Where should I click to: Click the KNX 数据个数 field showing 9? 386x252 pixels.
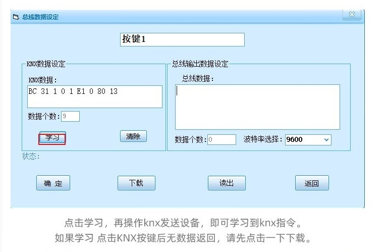(x=71, y=116)
